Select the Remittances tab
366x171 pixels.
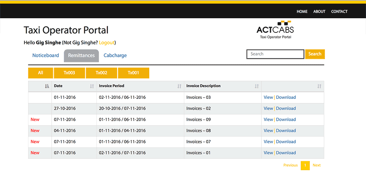click(81, 56)
